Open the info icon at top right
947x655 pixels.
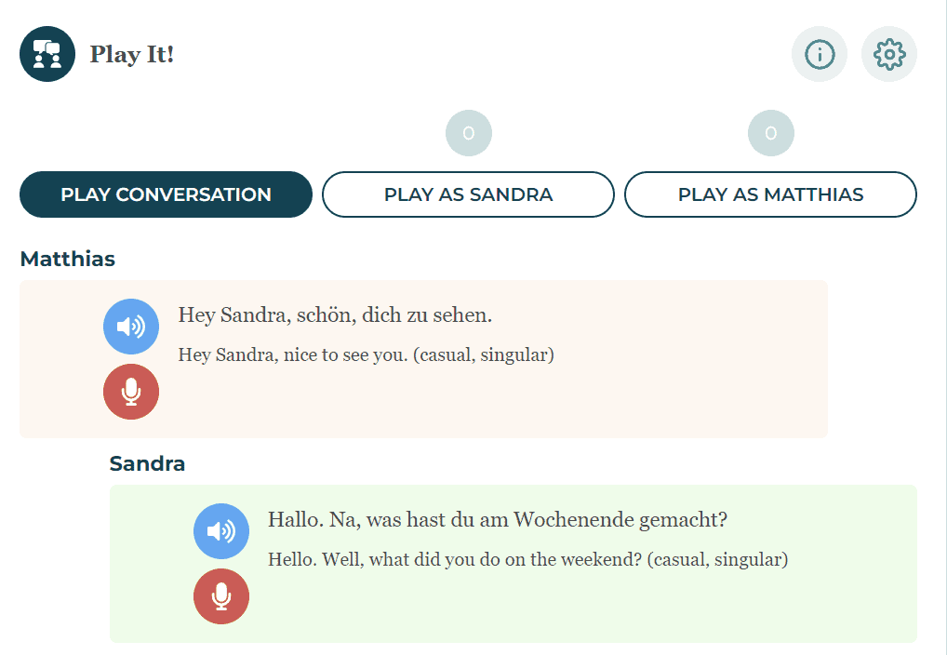pyautogui.click(x=819, y=54)
